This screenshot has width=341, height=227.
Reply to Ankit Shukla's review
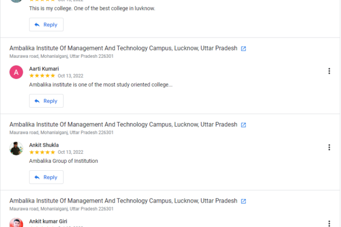tap(46, 177)
